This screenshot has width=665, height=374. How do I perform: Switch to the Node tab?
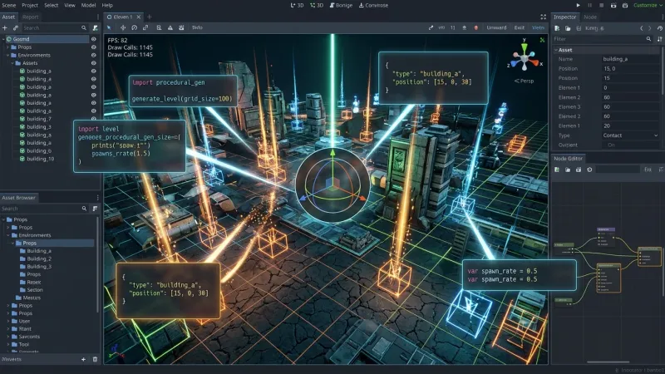(590, 17)
